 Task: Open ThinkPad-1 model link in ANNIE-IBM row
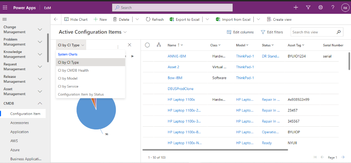245,56
